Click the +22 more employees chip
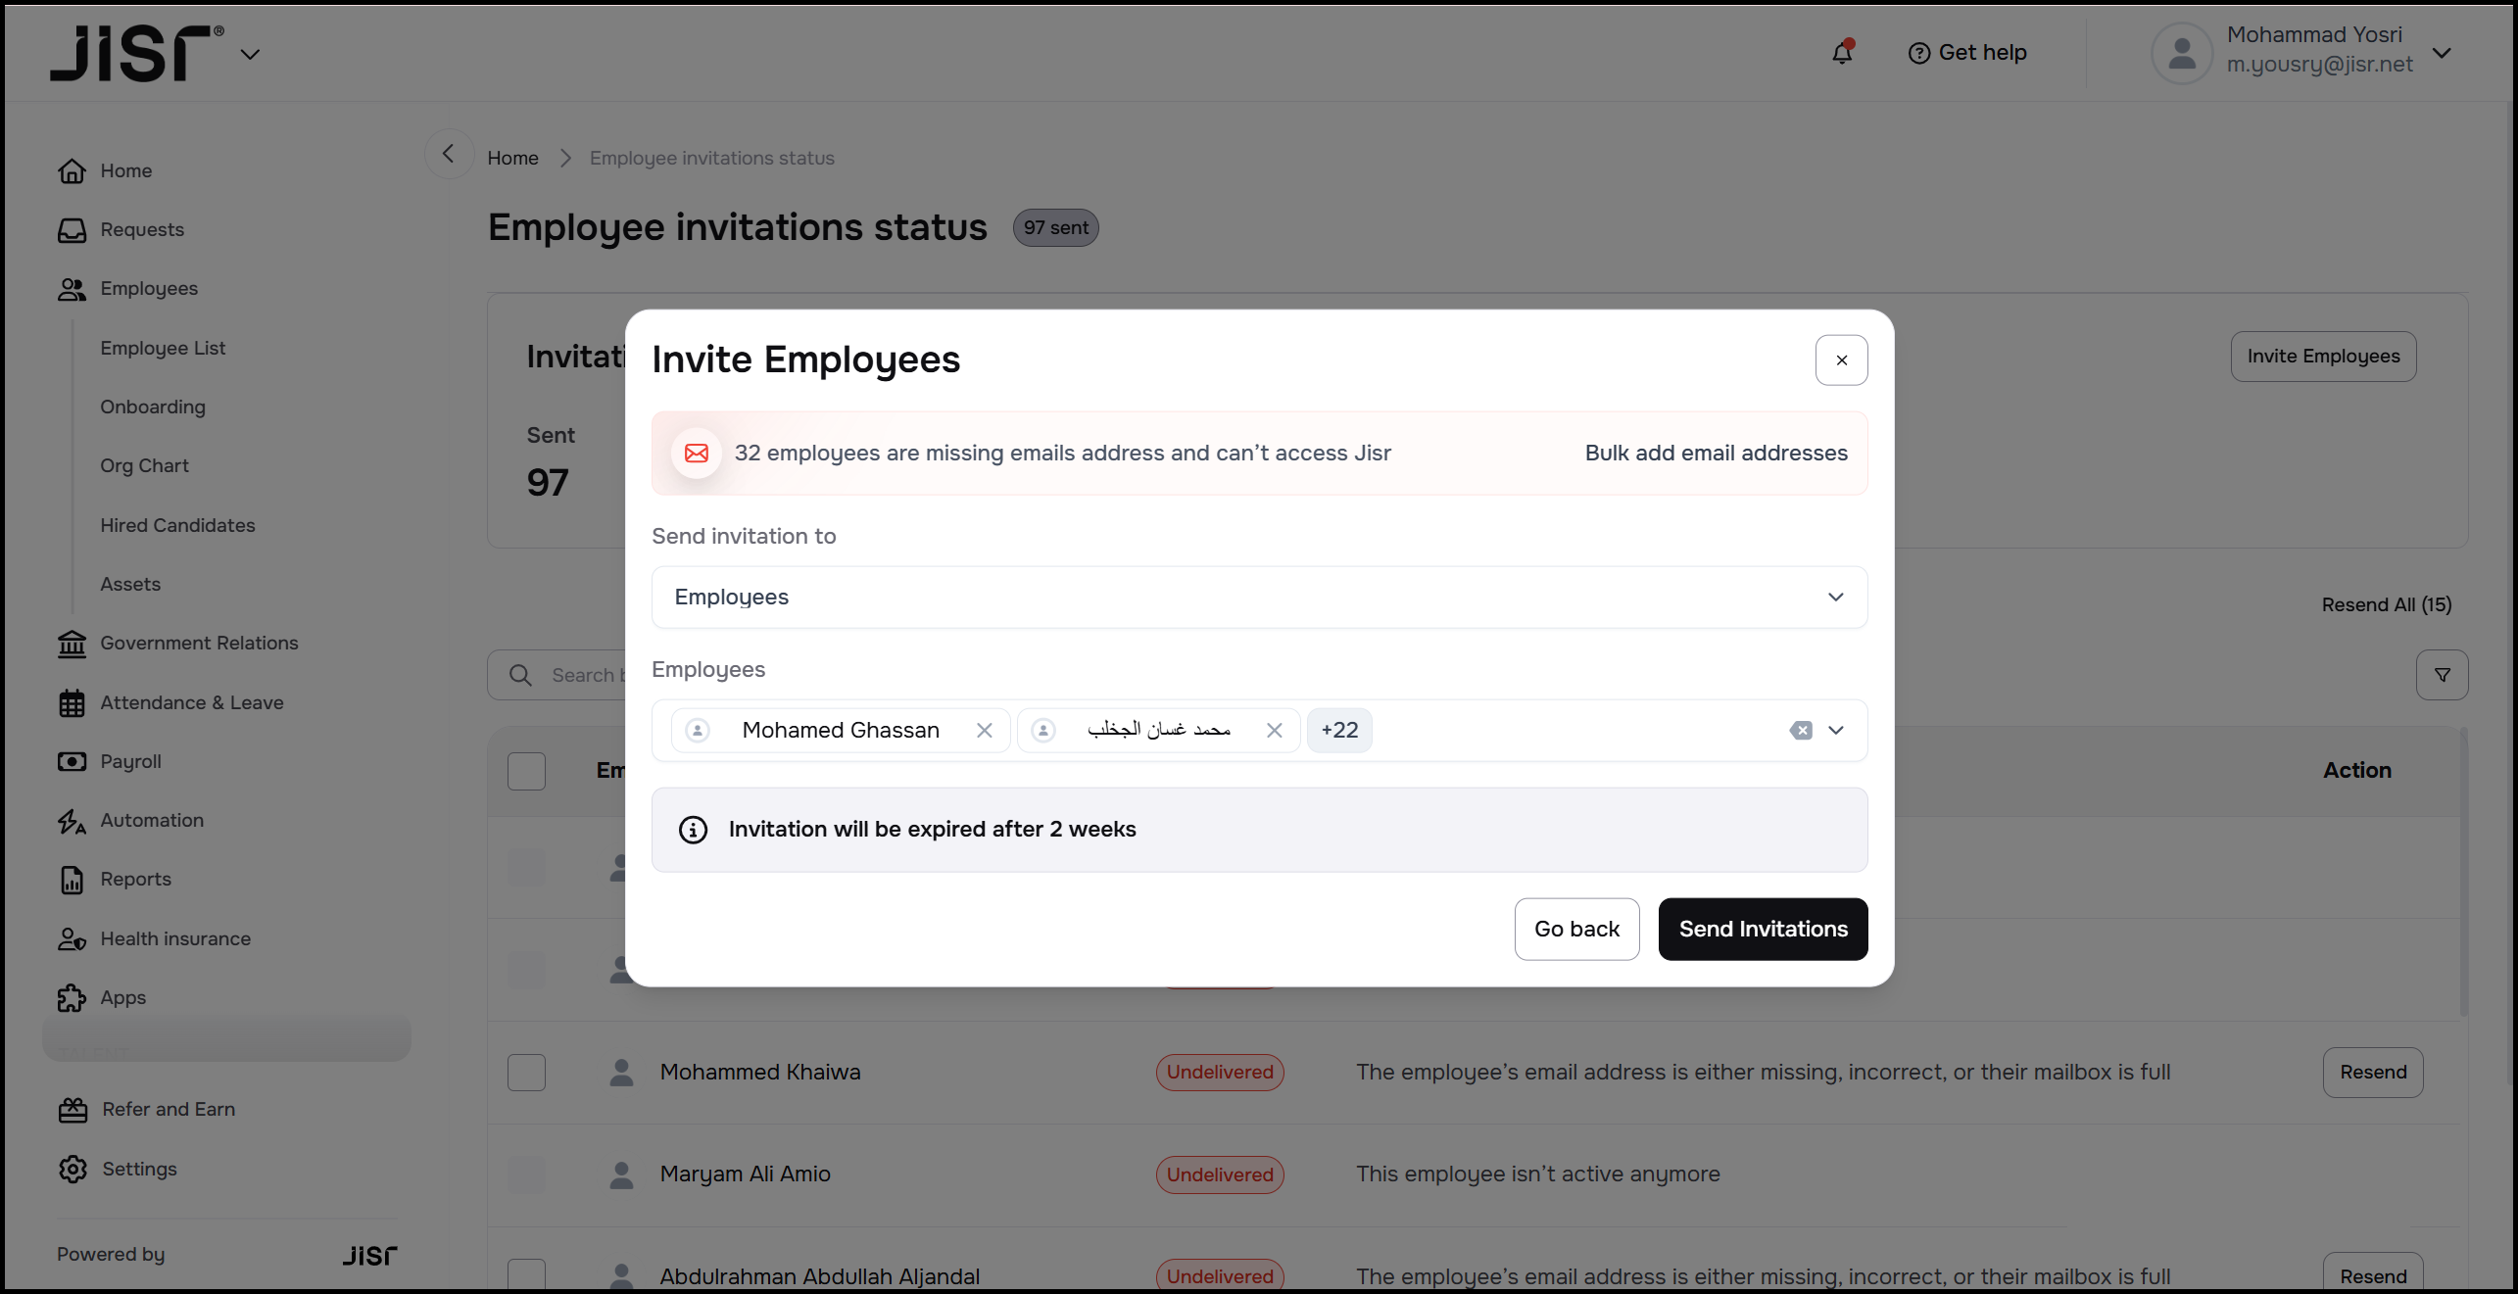This screenshot has height=1294, width=2518. pos(1338,731)
